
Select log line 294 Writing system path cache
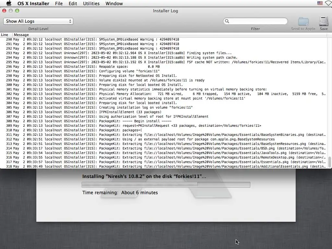[163, 58]
